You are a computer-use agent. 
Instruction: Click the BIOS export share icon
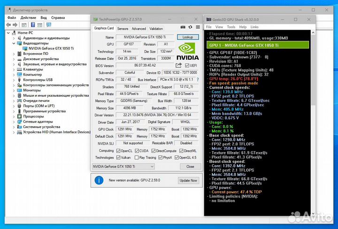179,66
